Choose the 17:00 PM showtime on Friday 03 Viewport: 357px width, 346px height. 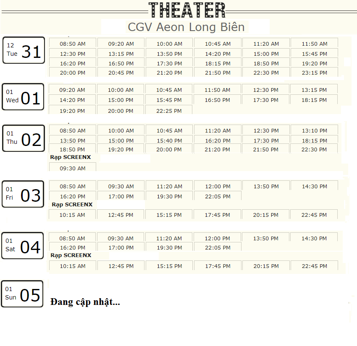click(121, 196)
